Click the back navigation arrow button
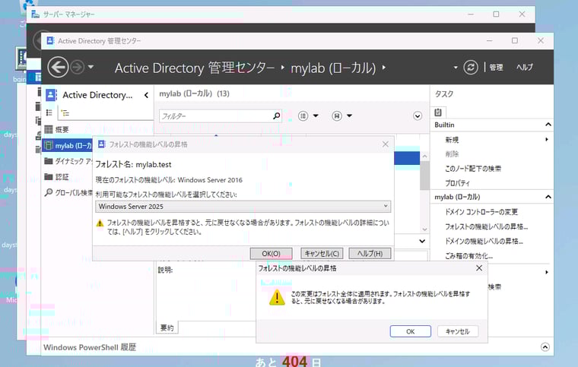This screenshot has width=578, height=367. click(58, 68)
